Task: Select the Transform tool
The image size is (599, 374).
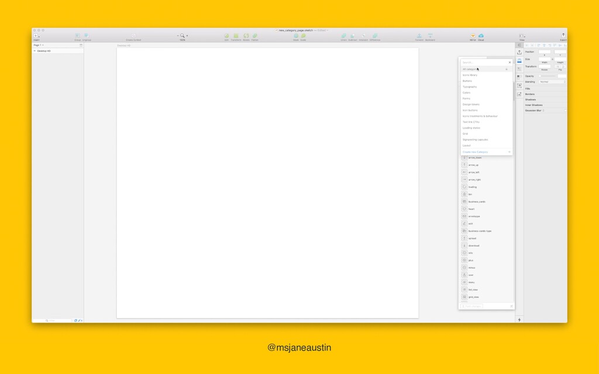Action: (x=236, y=36)
